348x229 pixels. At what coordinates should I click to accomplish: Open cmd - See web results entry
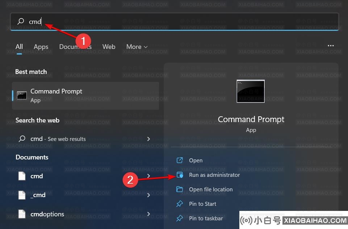(85, 139)
